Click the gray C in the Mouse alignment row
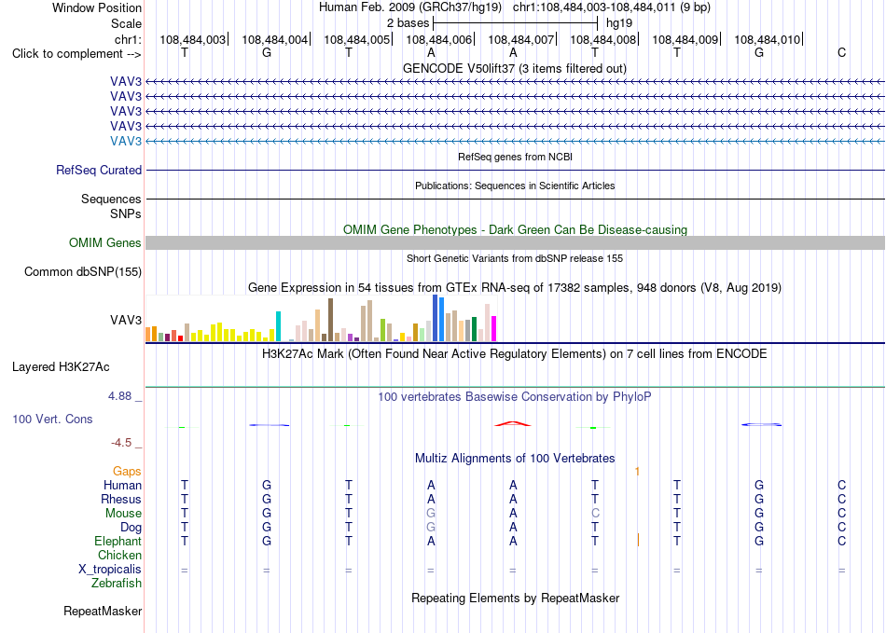886x633 pixels. point(595,514)
